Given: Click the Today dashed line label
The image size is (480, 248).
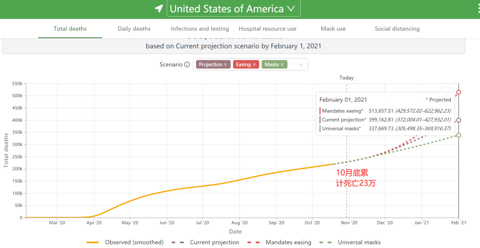Looking at the screenshot, I should click(x=347, y=78).
